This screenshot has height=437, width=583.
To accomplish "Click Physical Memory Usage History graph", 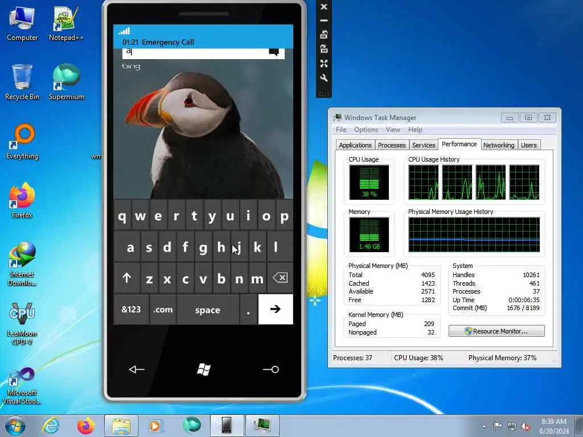I will (474, 235).
